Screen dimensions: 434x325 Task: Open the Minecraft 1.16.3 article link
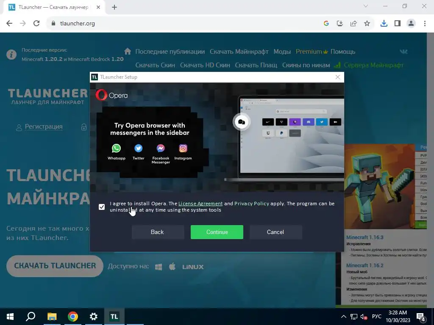pos(365,237)
